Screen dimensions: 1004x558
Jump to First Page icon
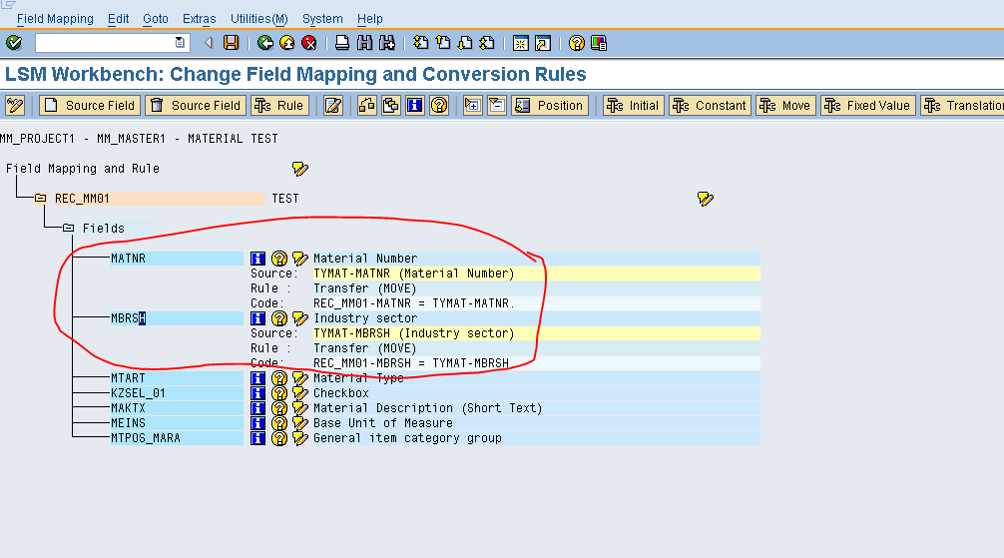point(421,43)
